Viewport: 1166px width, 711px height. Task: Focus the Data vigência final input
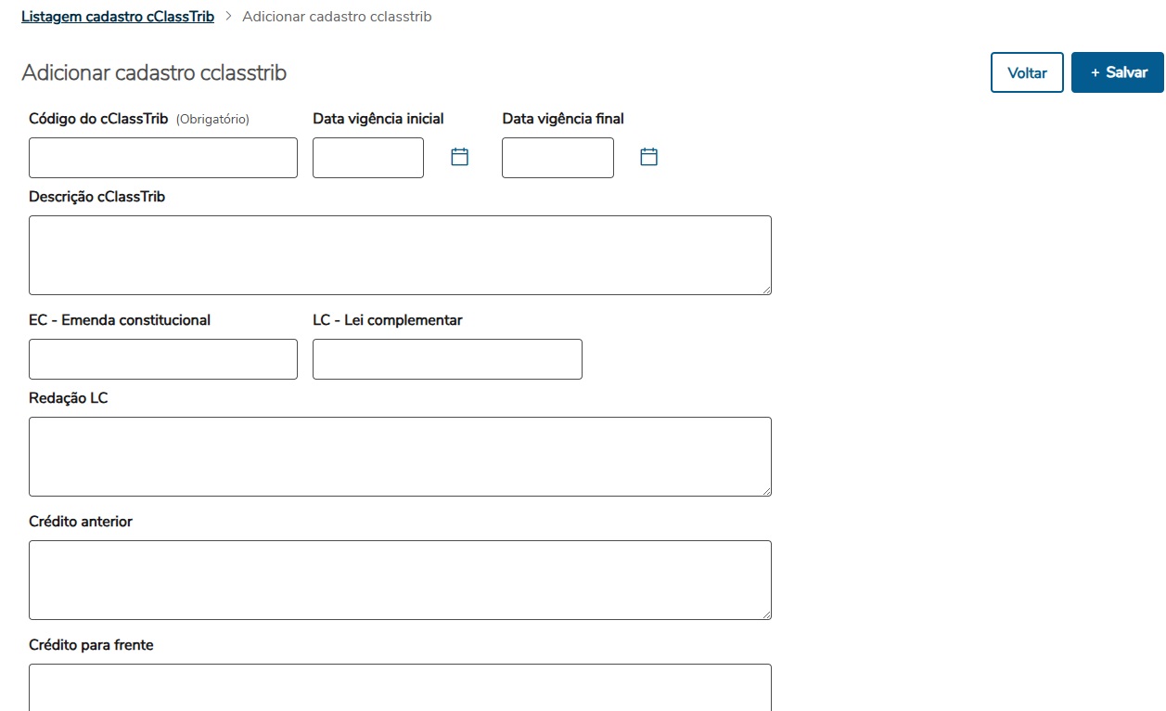pyautogui.click(x=557, y=158)
